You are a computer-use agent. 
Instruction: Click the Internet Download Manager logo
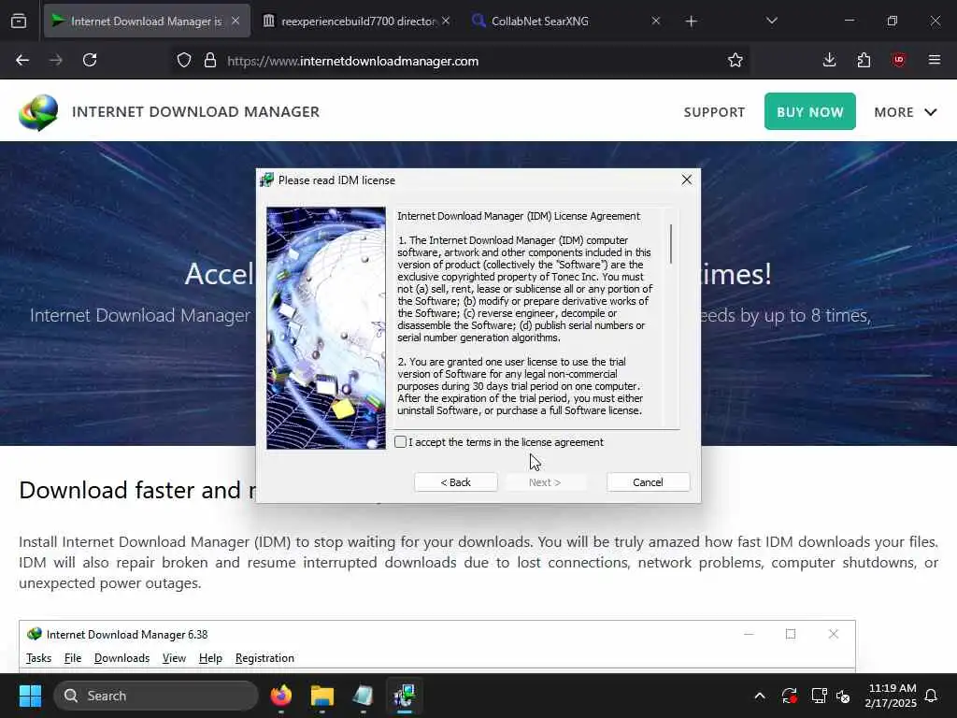38,112
